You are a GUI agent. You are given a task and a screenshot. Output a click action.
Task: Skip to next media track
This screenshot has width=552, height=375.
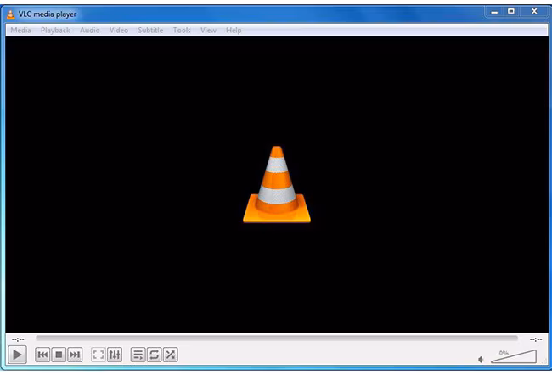(x=75, y=355)
